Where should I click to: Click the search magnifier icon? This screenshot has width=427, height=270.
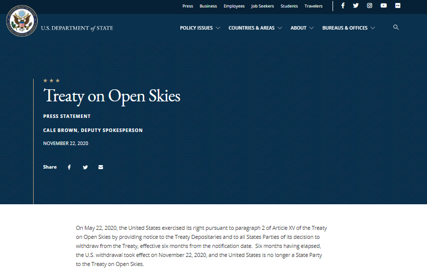(x=396, y=28)
